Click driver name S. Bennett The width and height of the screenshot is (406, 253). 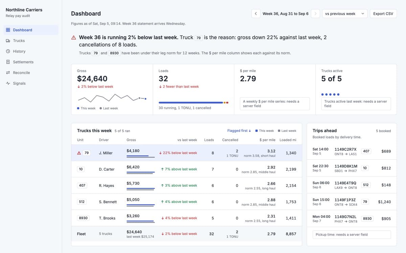point(108,202)
